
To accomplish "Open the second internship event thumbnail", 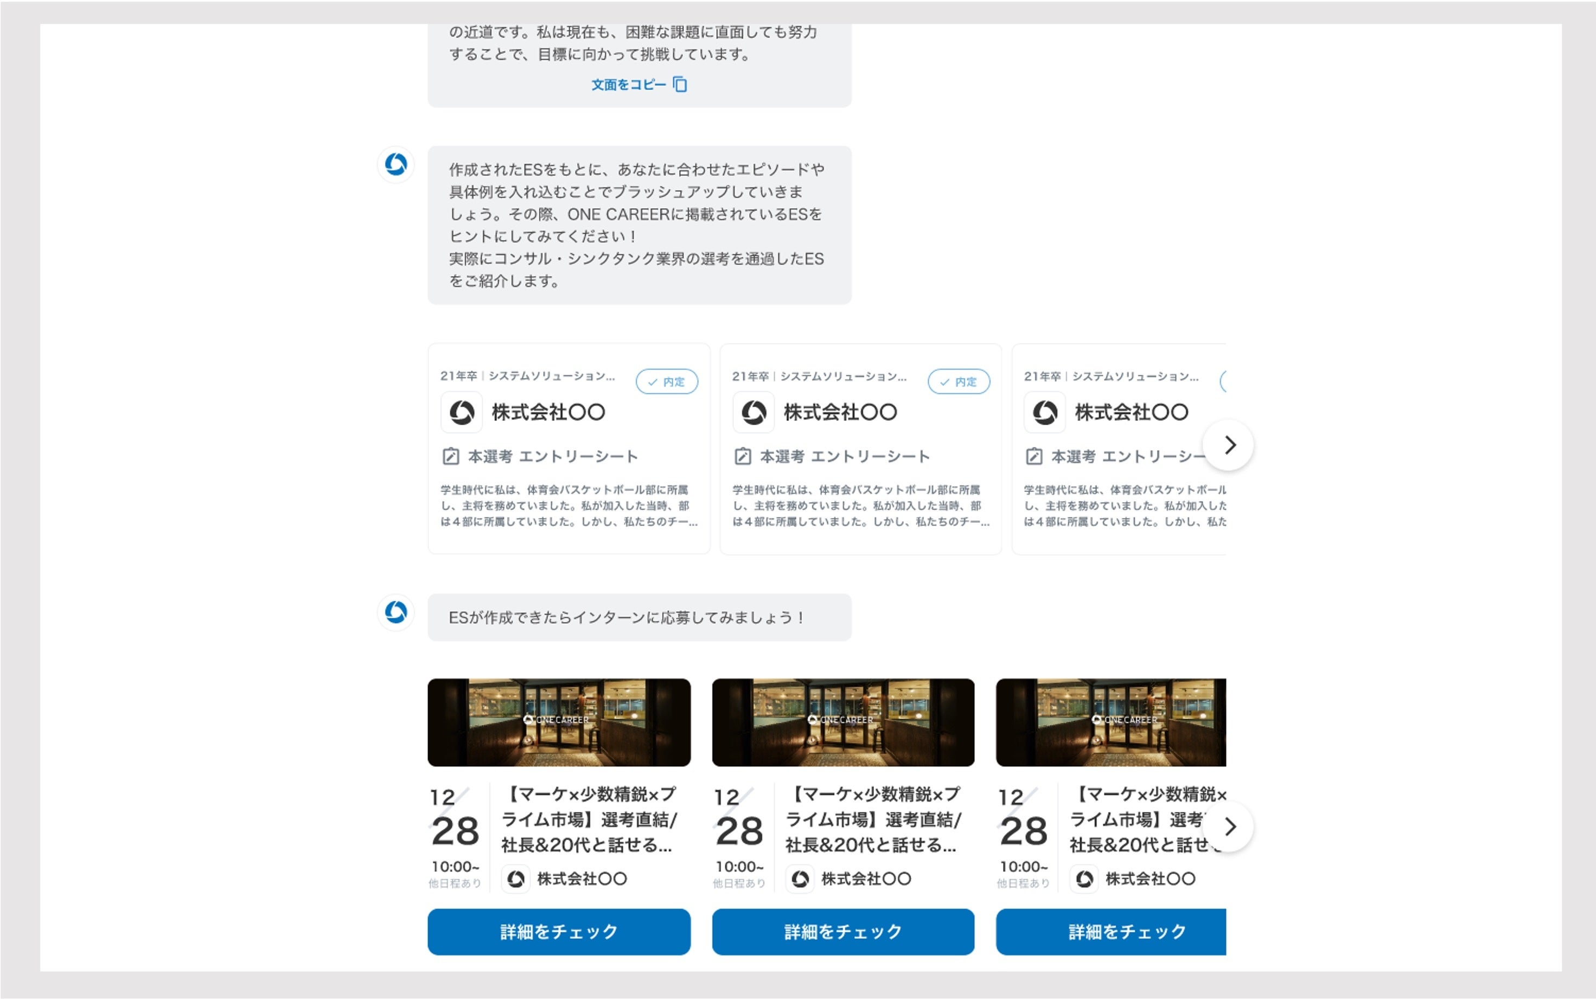I will tap(842, 722).
